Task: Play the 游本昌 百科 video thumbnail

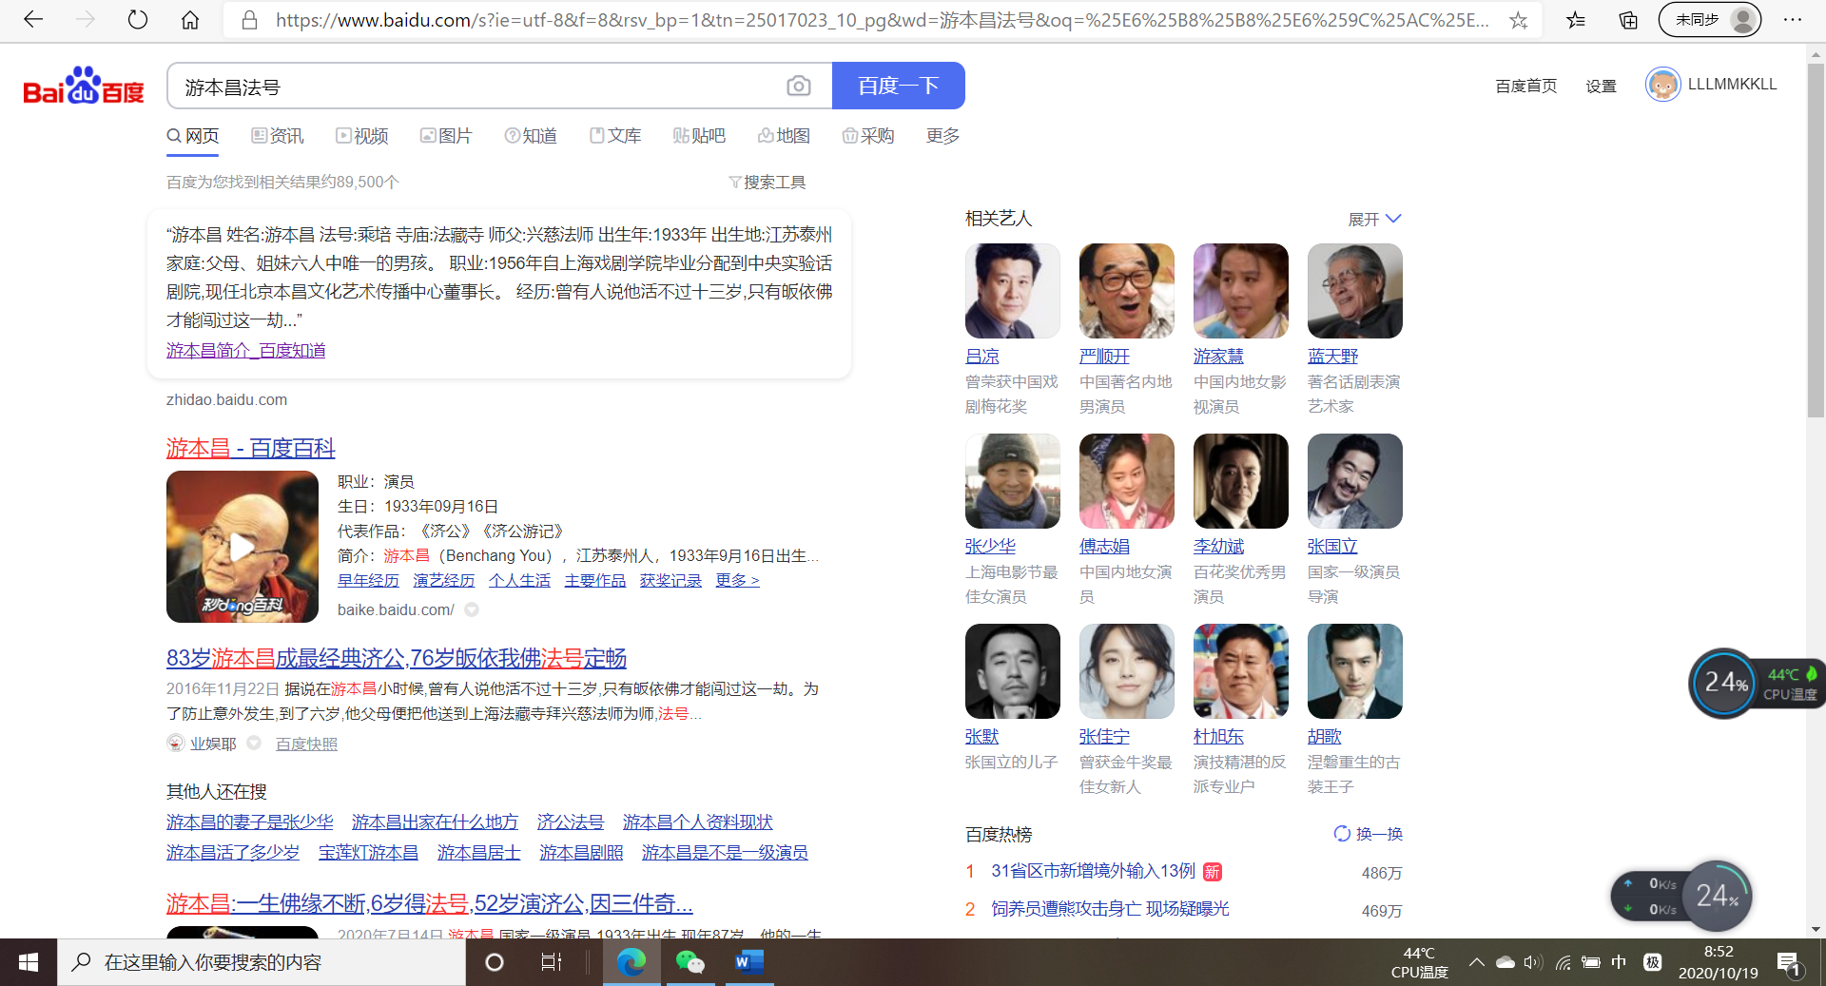Action: 243,547
